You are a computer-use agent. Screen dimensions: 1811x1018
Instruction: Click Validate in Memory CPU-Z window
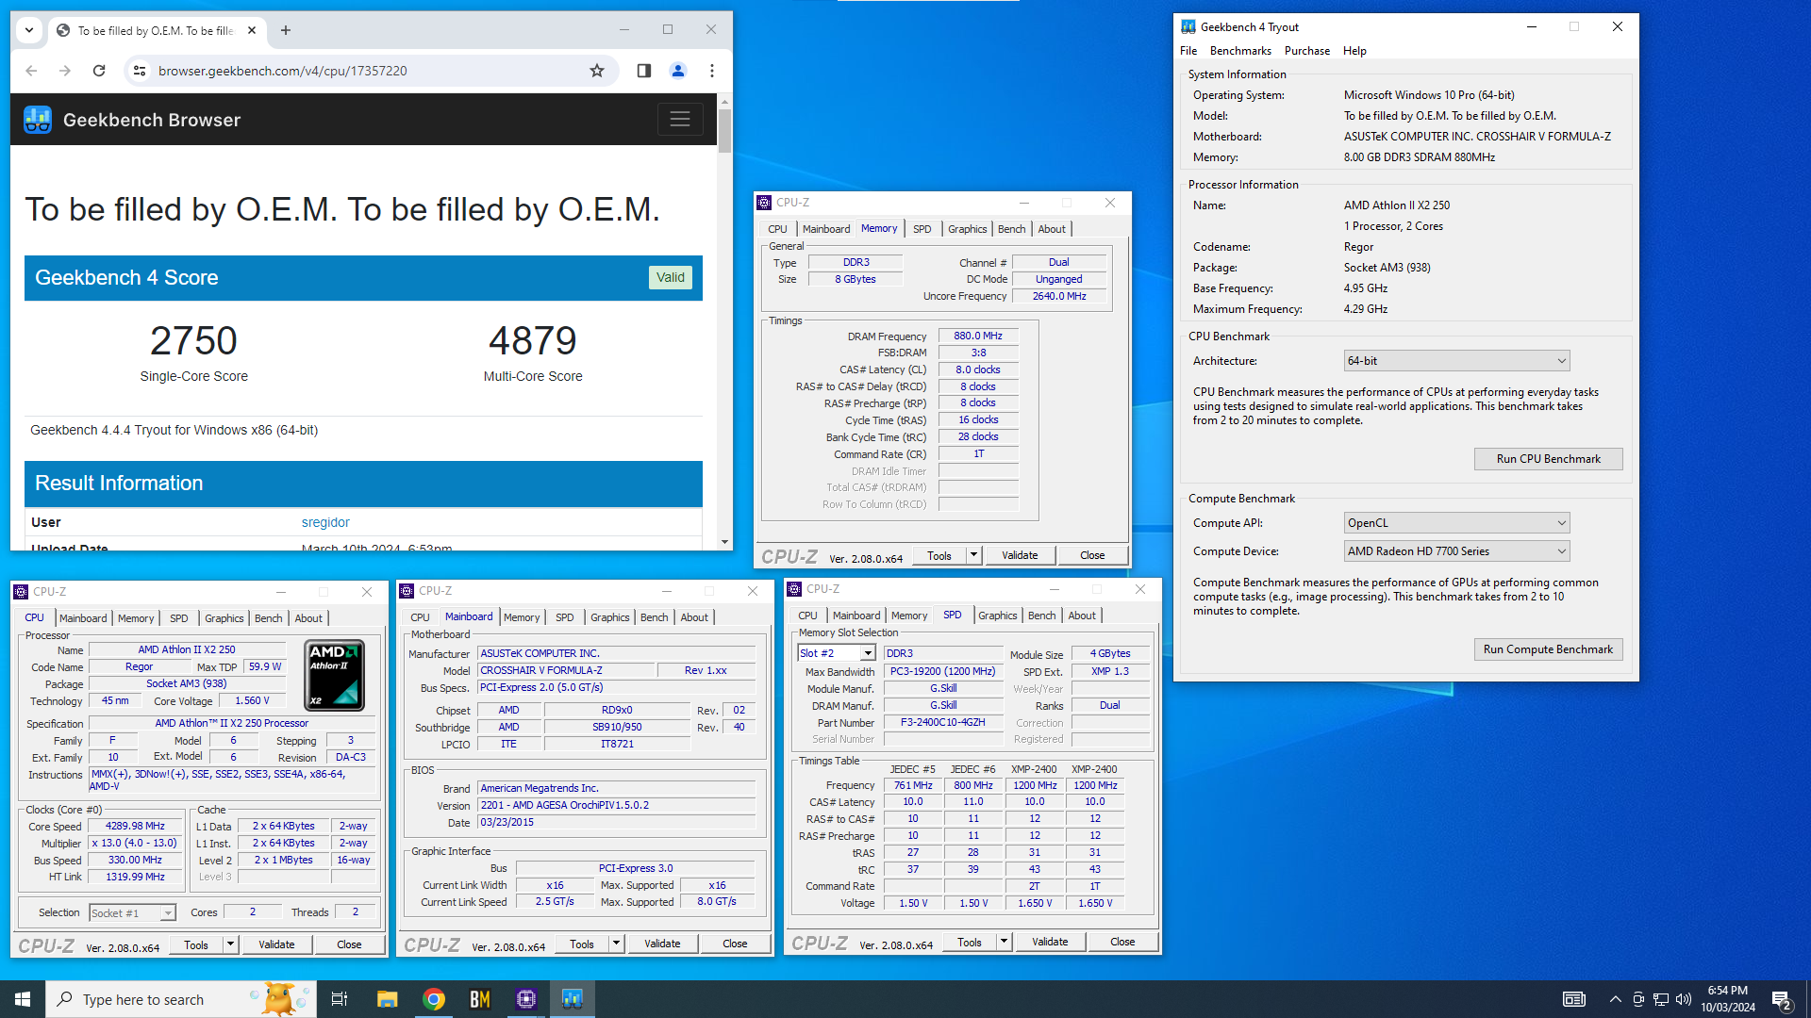click(1020, 555)
